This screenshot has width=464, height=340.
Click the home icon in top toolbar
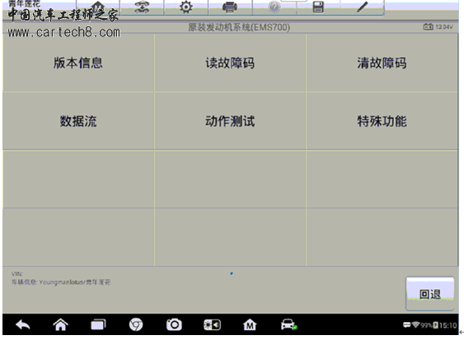(98, 7)
